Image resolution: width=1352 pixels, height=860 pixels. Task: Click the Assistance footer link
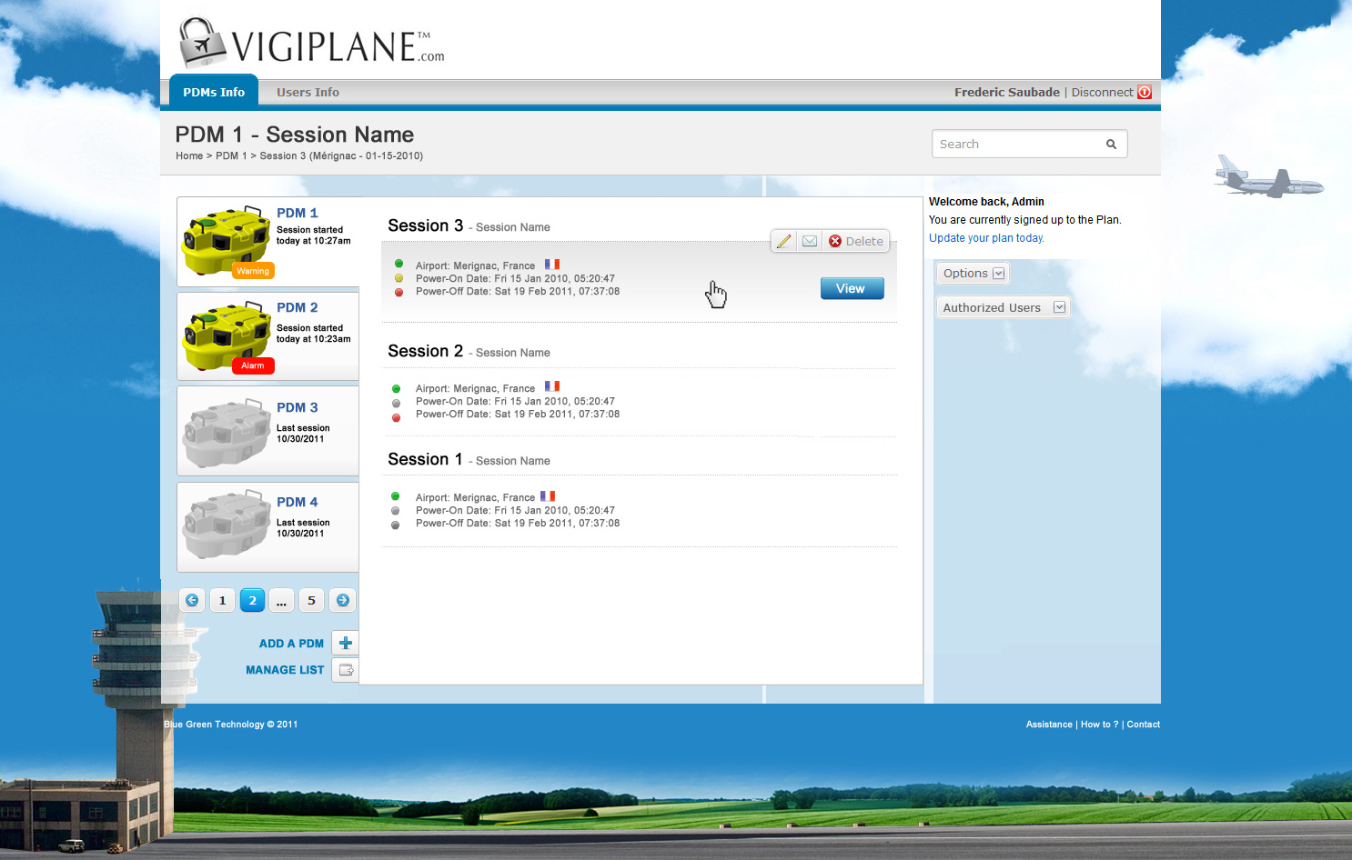pos(1049,725)
